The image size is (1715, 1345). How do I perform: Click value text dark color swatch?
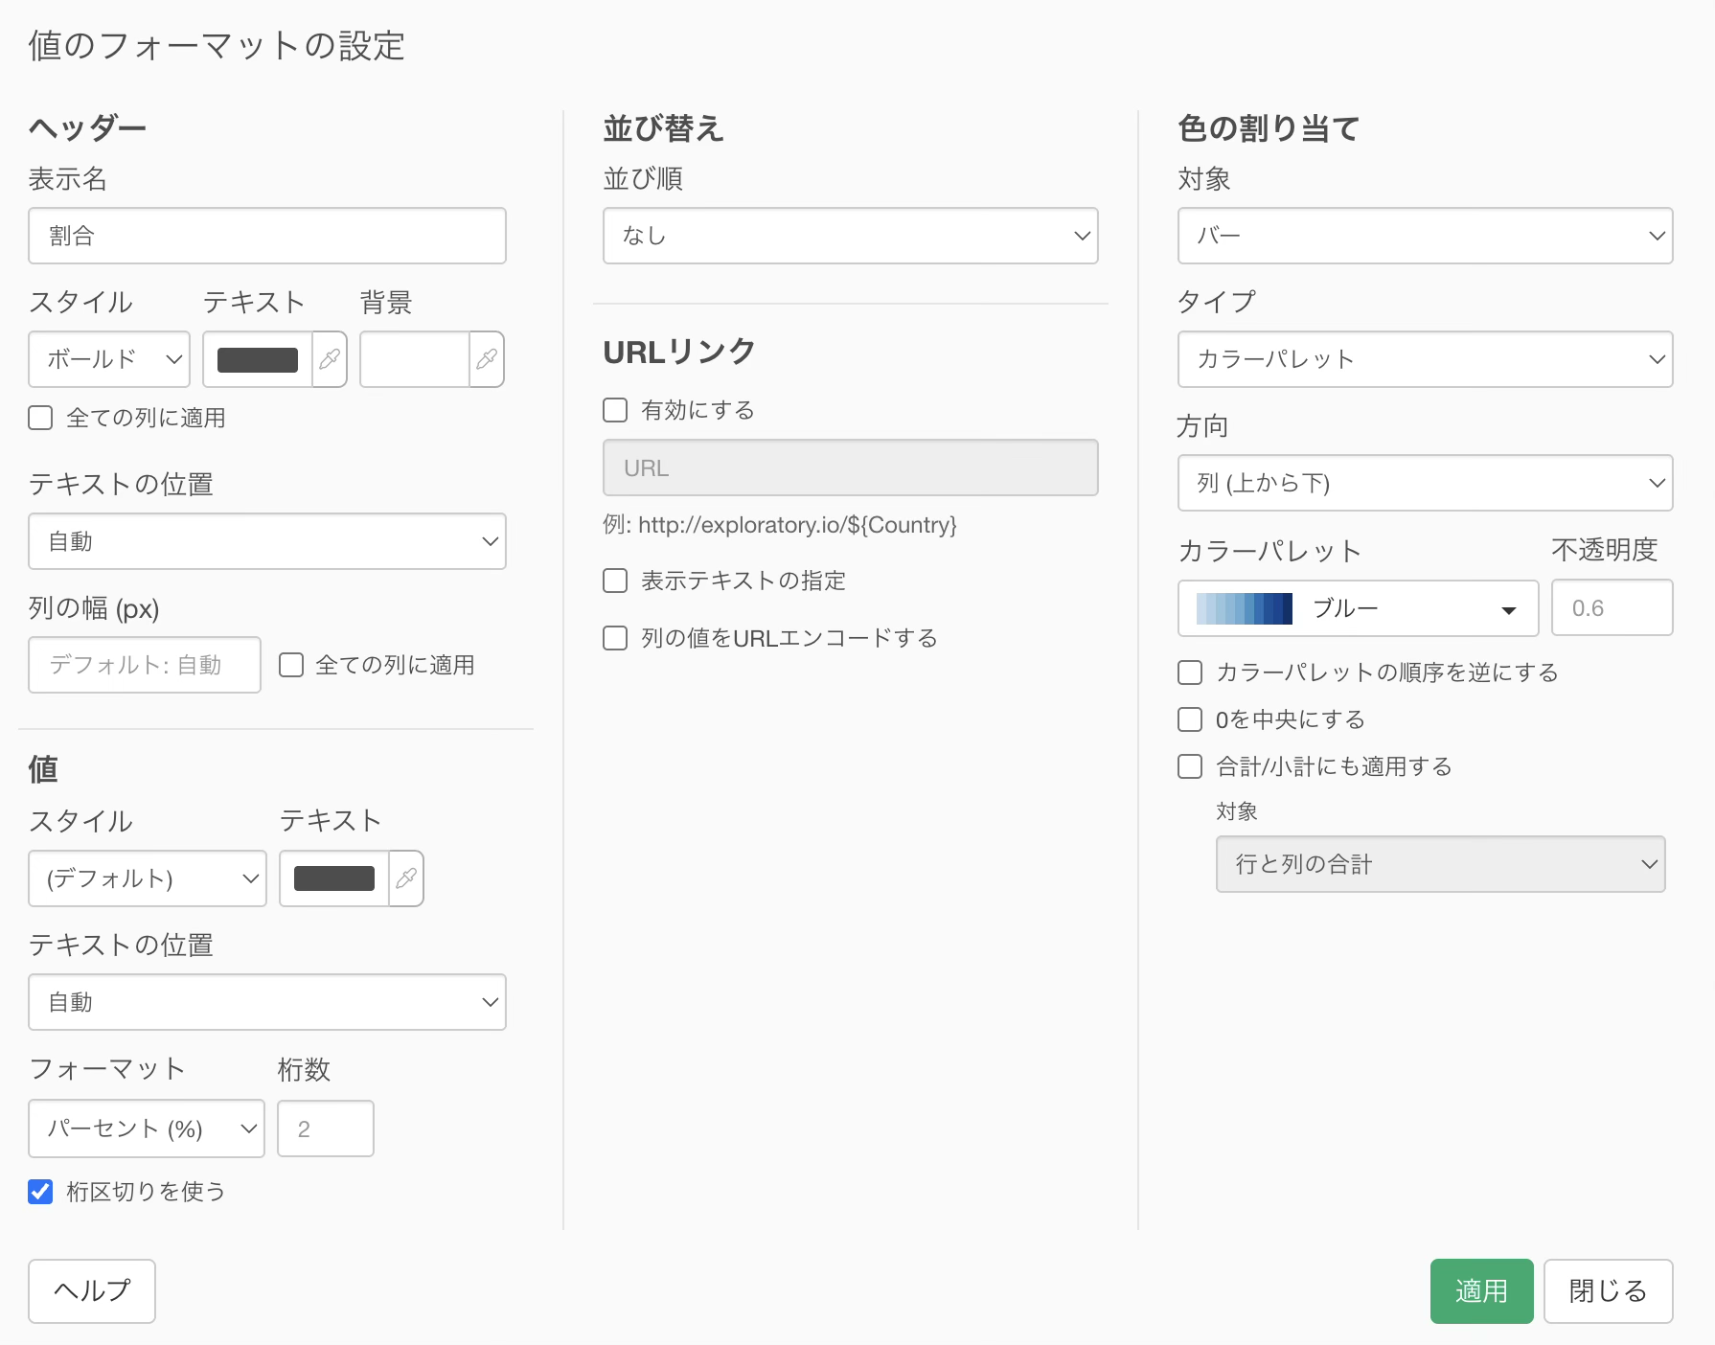click(x=334, y=878)
